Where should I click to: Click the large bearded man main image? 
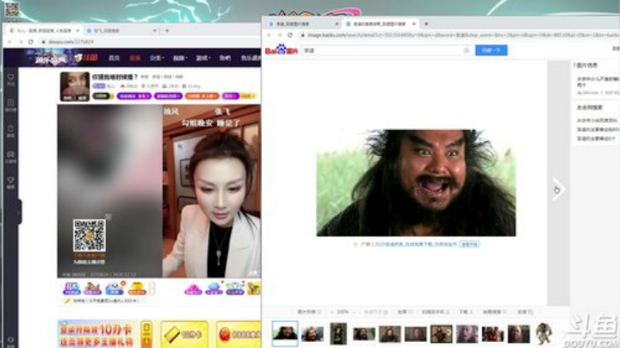(416, 183)
